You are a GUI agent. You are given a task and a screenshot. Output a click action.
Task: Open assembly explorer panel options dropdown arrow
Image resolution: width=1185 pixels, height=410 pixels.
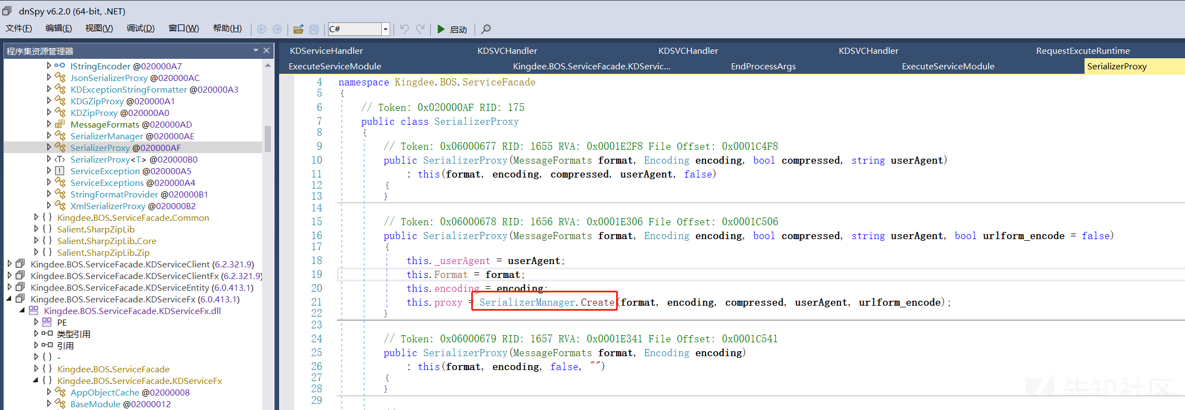point(256,50)
